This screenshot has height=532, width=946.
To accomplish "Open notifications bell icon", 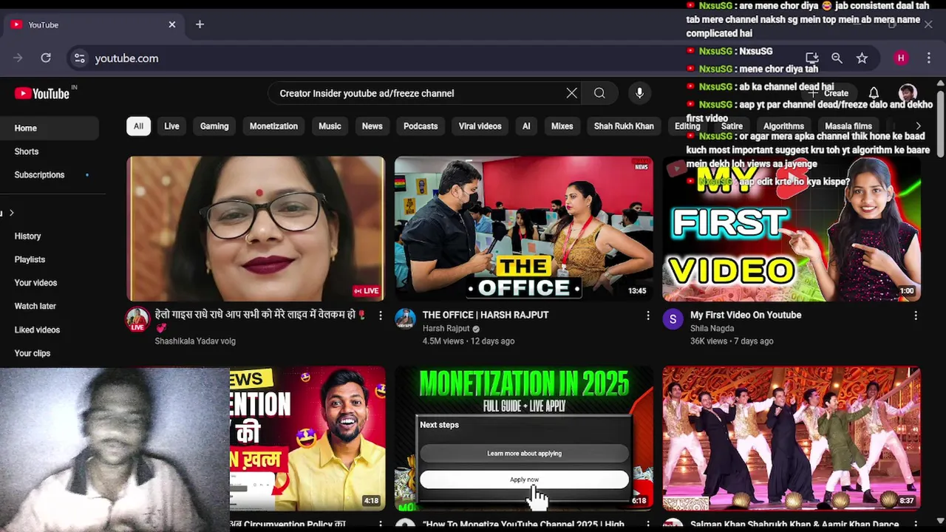I will pyautogui.click(x=874, y=93).
